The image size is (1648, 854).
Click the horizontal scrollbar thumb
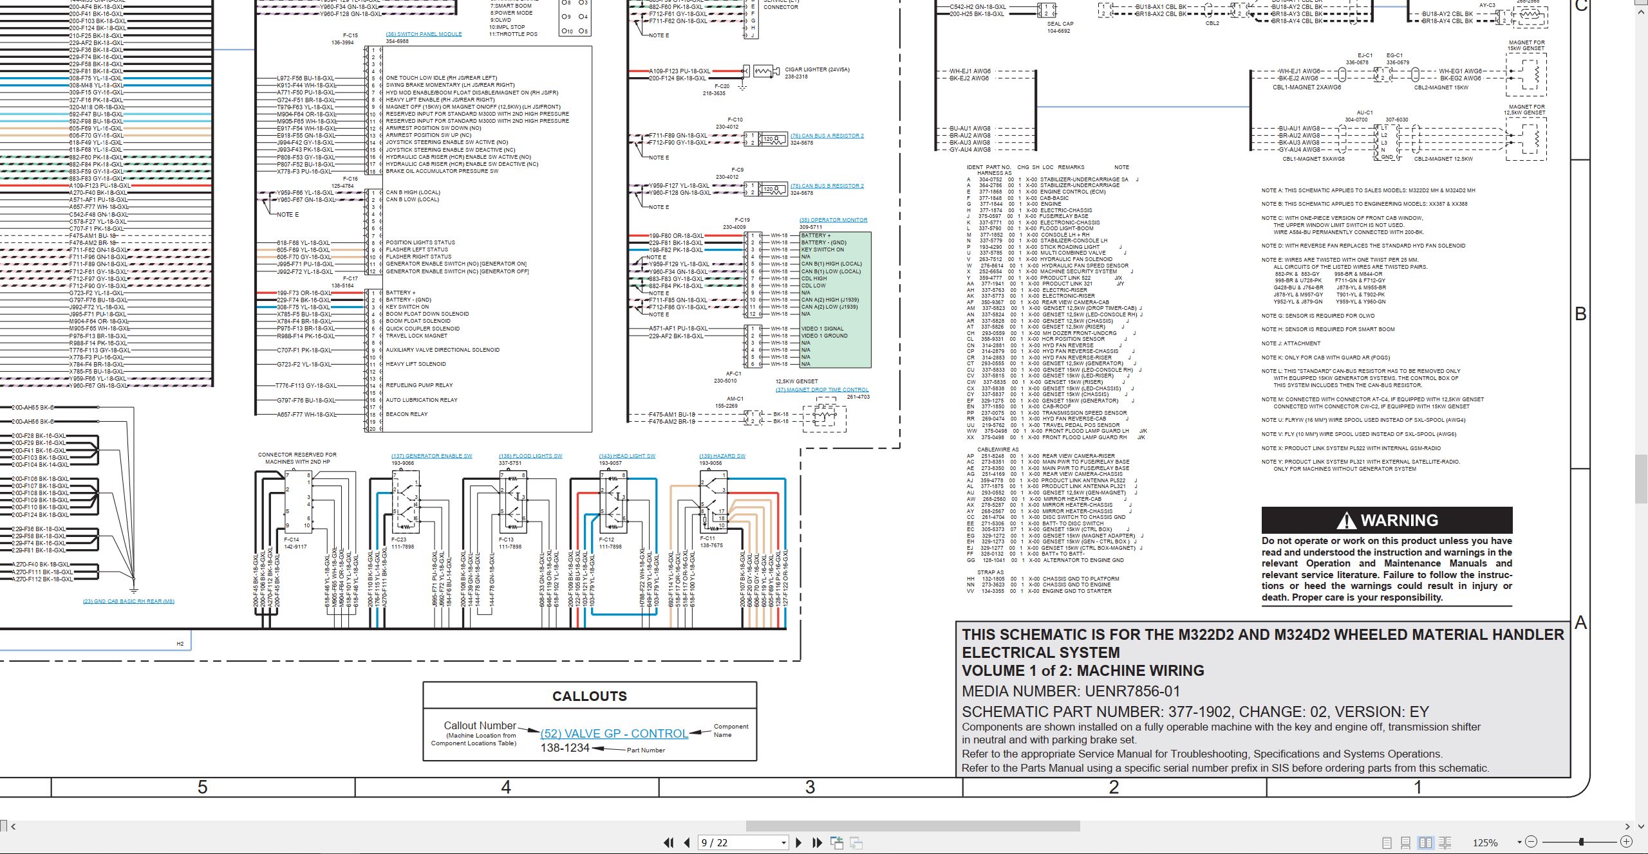tap(912, 826)
